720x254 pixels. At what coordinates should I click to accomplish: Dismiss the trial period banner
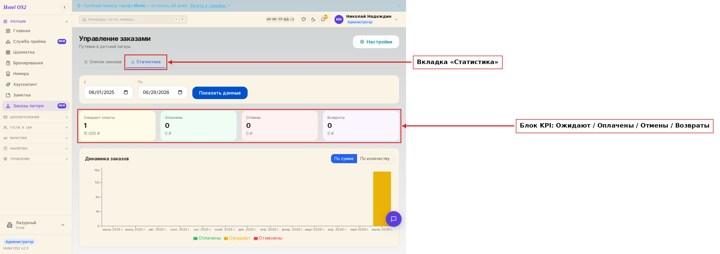coord(399,6)
